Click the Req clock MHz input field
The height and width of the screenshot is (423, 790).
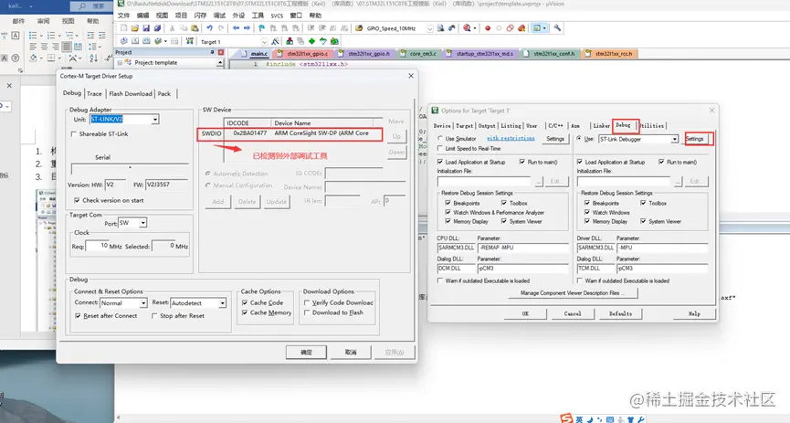(97, 246)
